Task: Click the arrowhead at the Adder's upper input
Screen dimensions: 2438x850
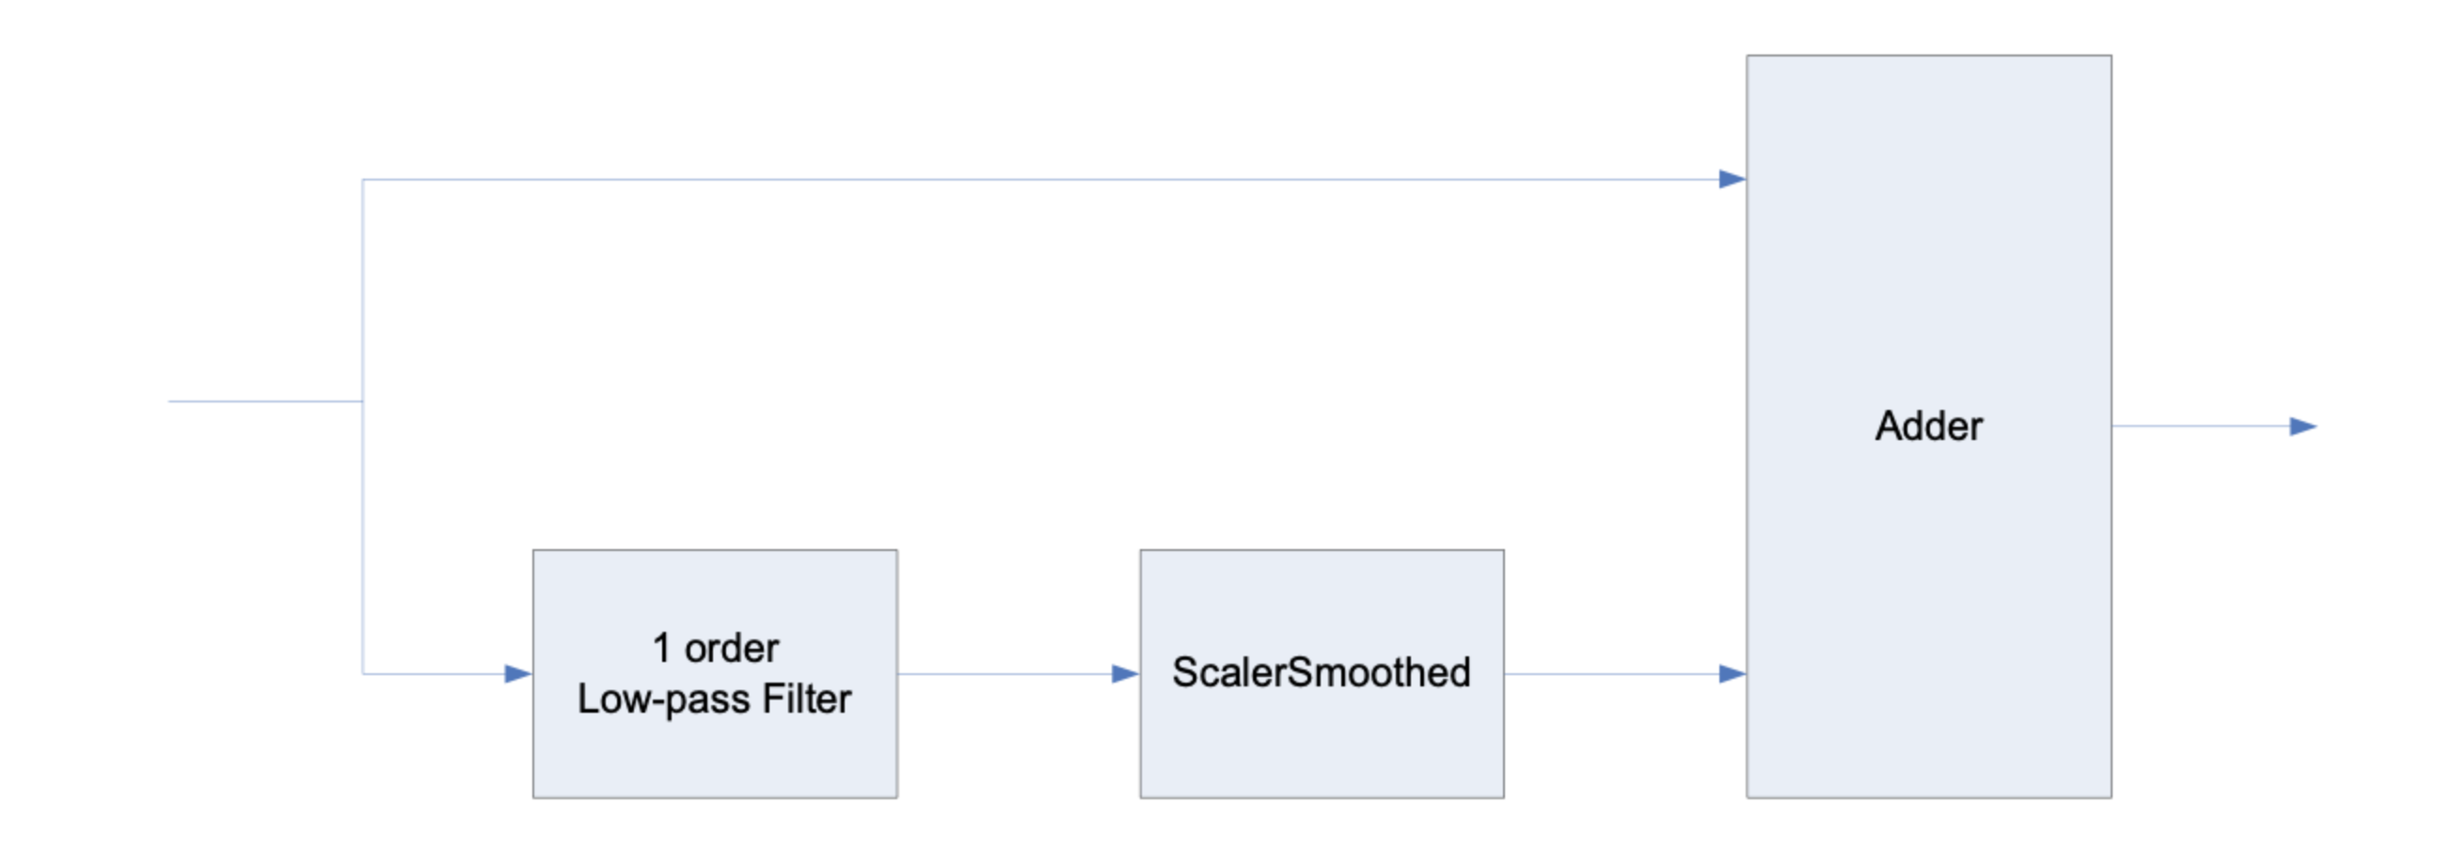Action: 1732,179
